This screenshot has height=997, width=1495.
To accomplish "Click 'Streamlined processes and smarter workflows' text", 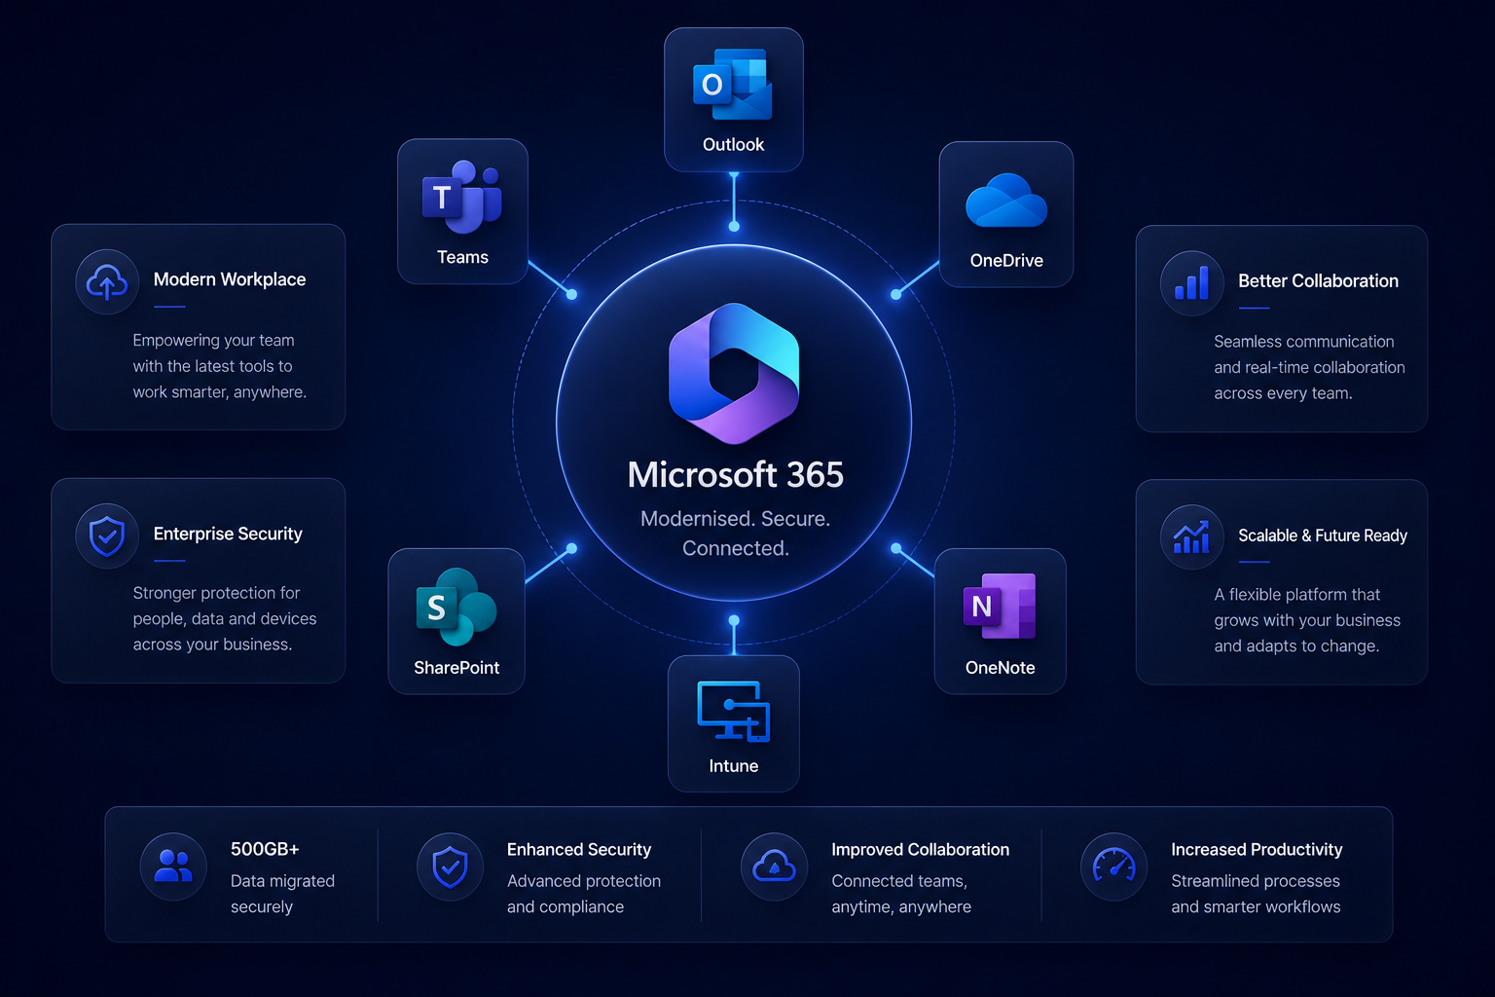I will tap(1256, 894).
